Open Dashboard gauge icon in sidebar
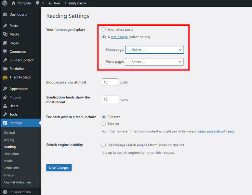This screenshot has width=252, height=195. click(5, 14)
